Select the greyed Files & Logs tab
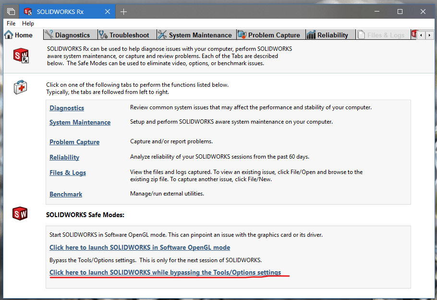Image resolution: width=437 pixels, height=300 pixels. [383, 35]
